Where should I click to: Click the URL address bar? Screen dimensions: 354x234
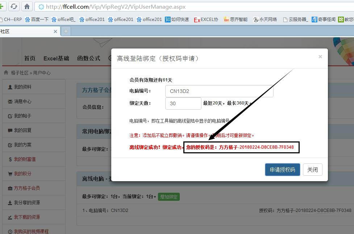pos(194,7)
